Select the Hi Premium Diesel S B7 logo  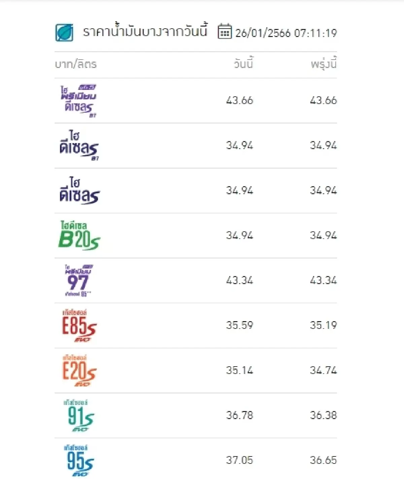[x=79, y=101]
